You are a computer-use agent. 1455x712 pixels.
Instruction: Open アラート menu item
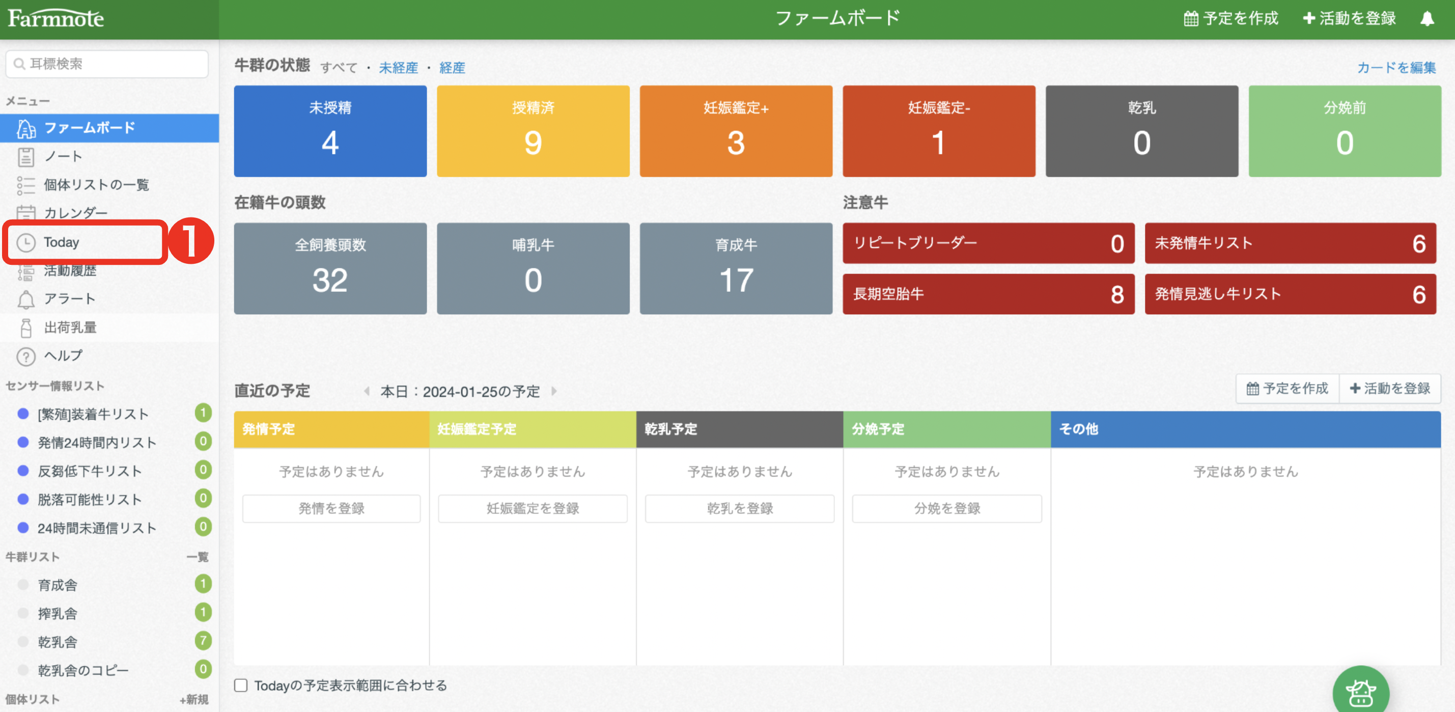[x=109, y=299]
